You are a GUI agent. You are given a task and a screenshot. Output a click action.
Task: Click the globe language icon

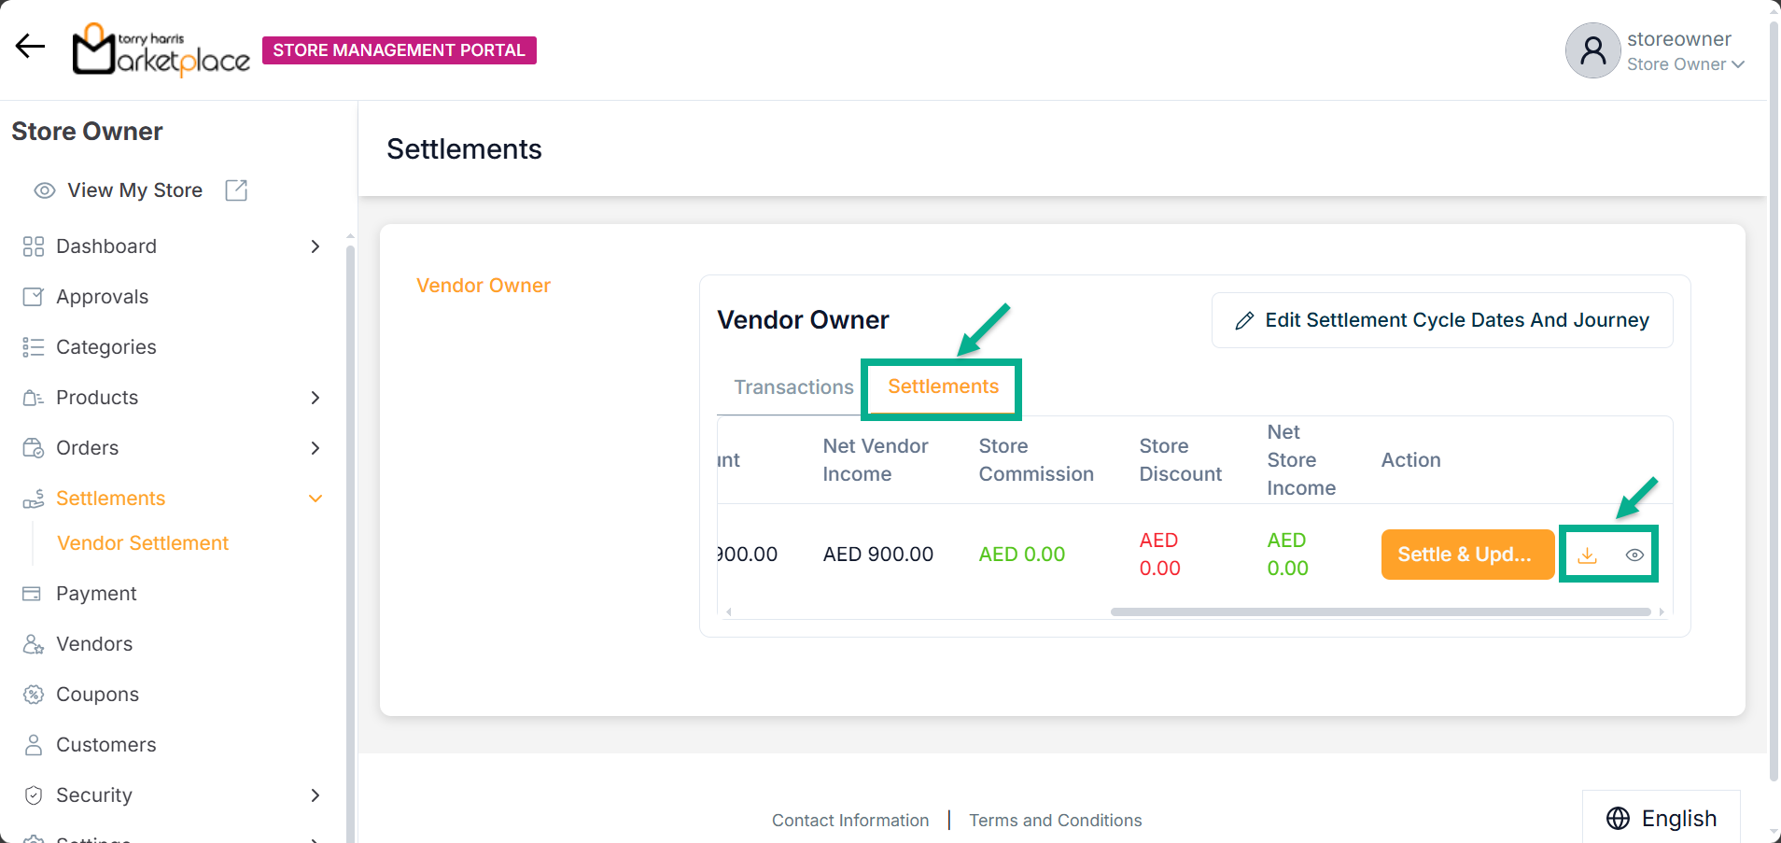tap(1618, 819)
